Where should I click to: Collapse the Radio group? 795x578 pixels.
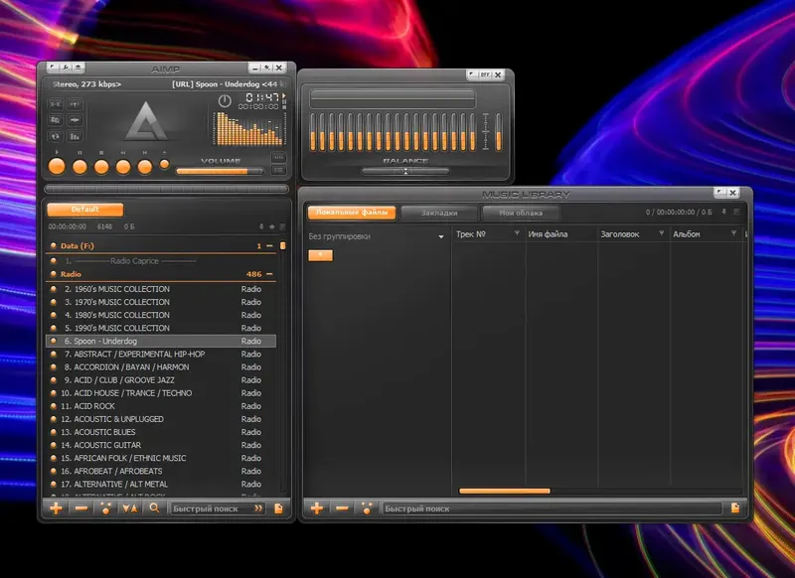pyautogui.click(x=269, y=274)
